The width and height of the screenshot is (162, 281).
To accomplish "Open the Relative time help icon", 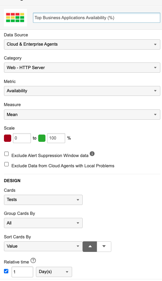I will coord(33,261).
